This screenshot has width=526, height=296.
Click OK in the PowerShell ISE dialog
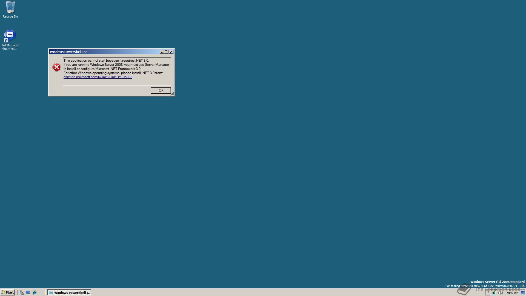[161, 90]
